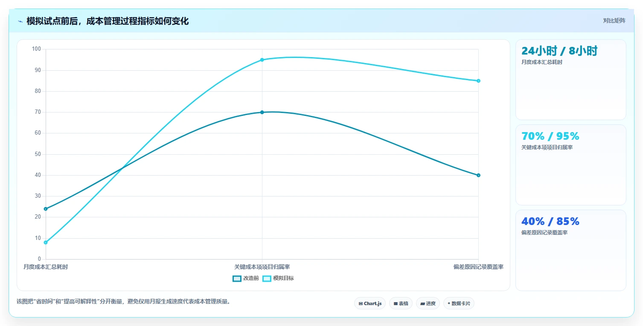Click y-axis tick label 50
The image size is (643, 326).
pyautogui.click(x=38, y=154)
